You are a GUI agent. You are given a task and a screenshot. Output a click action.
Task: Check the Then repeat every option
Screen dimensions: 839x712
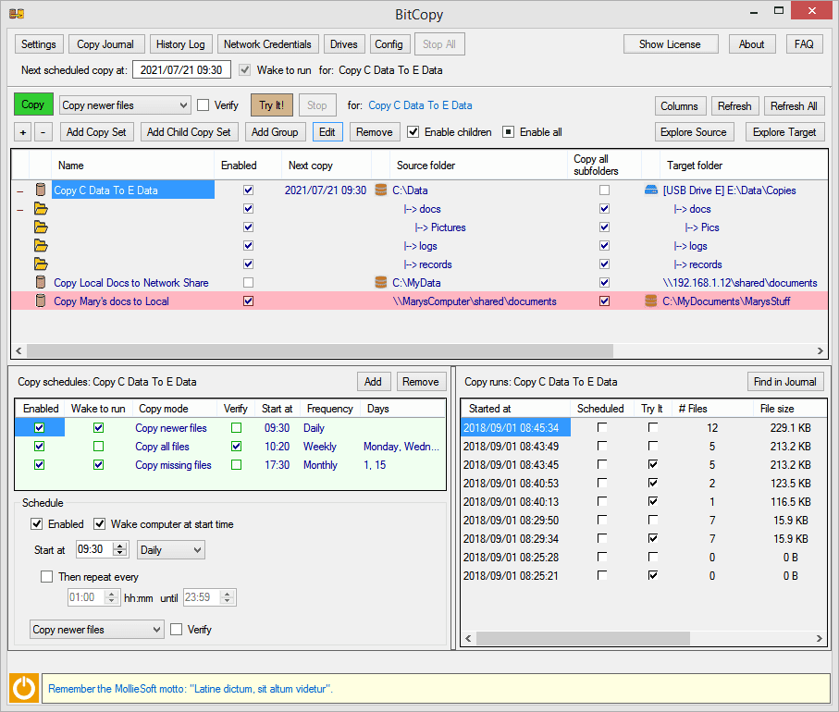(46, 577)
